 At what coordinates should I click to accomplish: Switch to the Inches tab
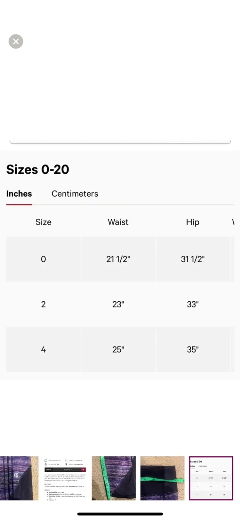(19, 194)
